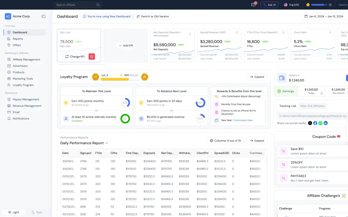The height and width of the screenshot is (217, 348).
Task: Click the wallet icon next to Balance
Action: [282, 78]
